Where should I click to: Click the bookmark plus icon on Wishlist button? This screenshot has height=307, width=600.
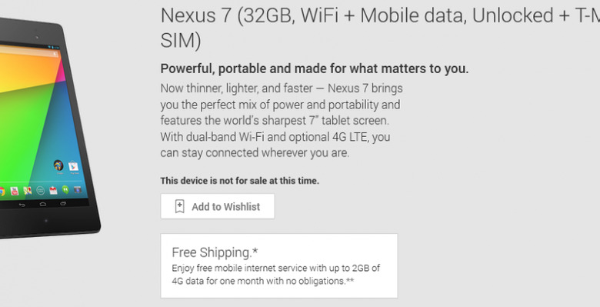pos(179,206)
